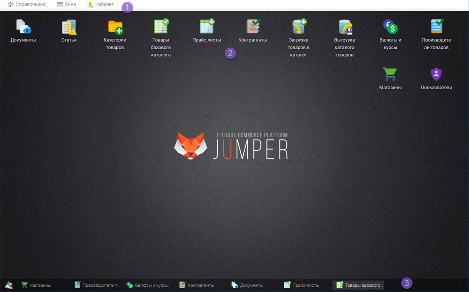469x292 pixels.
Task: Expand the Кабинет menu
Action: coord(100,4)
